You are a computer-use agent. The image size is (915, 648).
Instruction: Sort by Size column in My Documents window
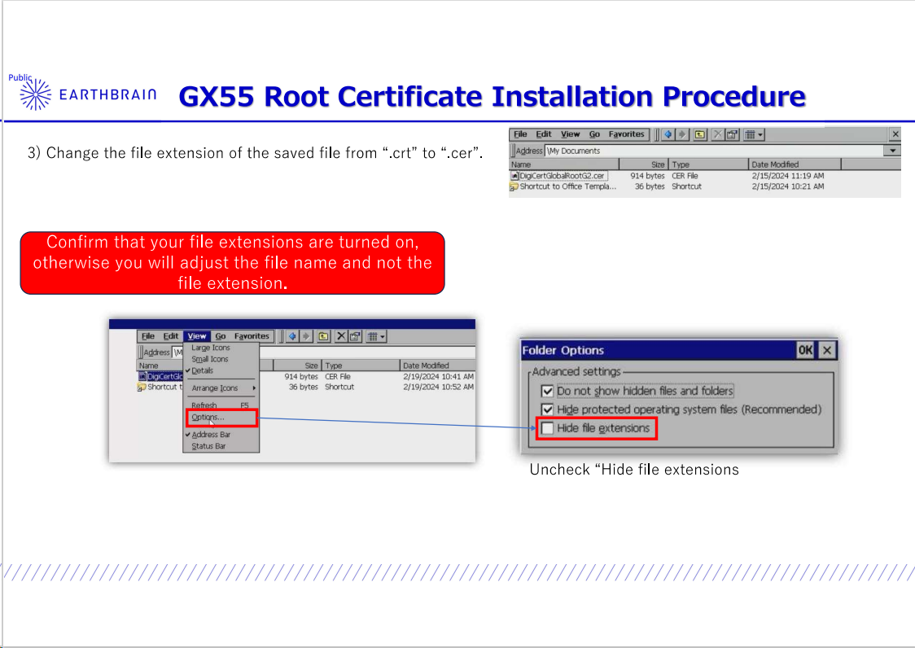[644, 164]
